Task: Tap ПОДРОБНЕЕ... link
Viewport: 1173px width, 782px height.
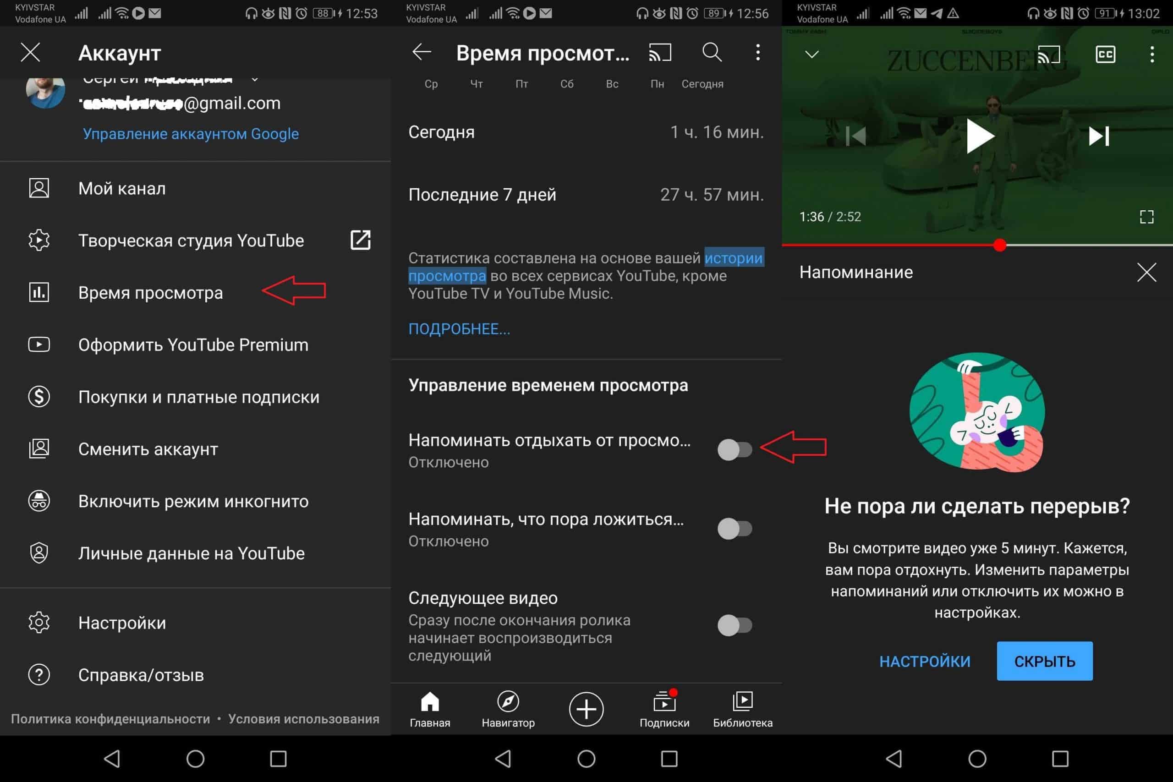Action: (459, 328)
